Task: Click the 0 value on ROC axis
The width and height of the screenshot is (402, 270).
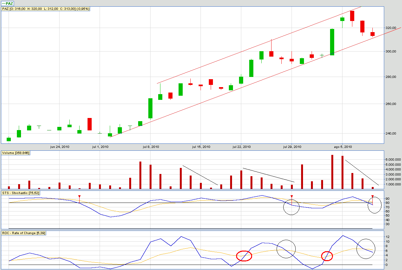Action: pyautogui.click(x=386, y=265)
